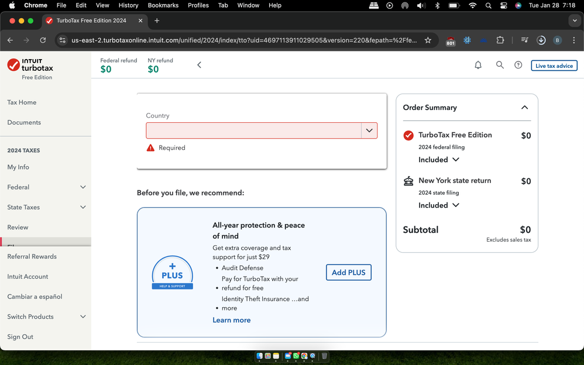Viewport: 584px width, 365px height.
Task: Close the TurboTax Free Edition 2024 tab
Action: [x=140, y=21]
